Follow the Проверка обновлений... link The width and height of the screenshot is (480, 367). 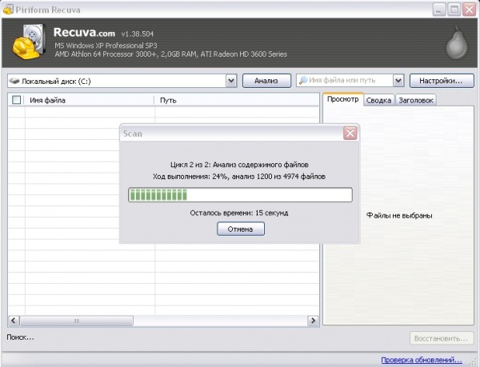pos(422,360)
